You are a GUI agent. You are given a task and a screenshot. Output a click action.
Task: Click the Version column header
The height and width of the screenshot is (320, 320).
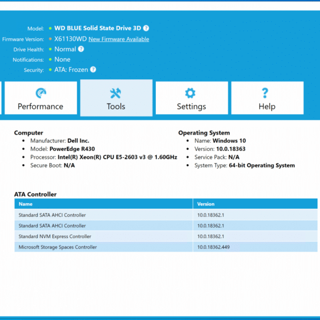click(x=255, y=204)
